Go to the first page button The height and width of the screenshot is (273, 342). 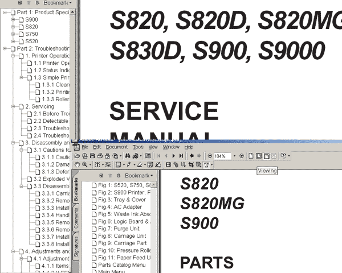[x=158, y=156]
